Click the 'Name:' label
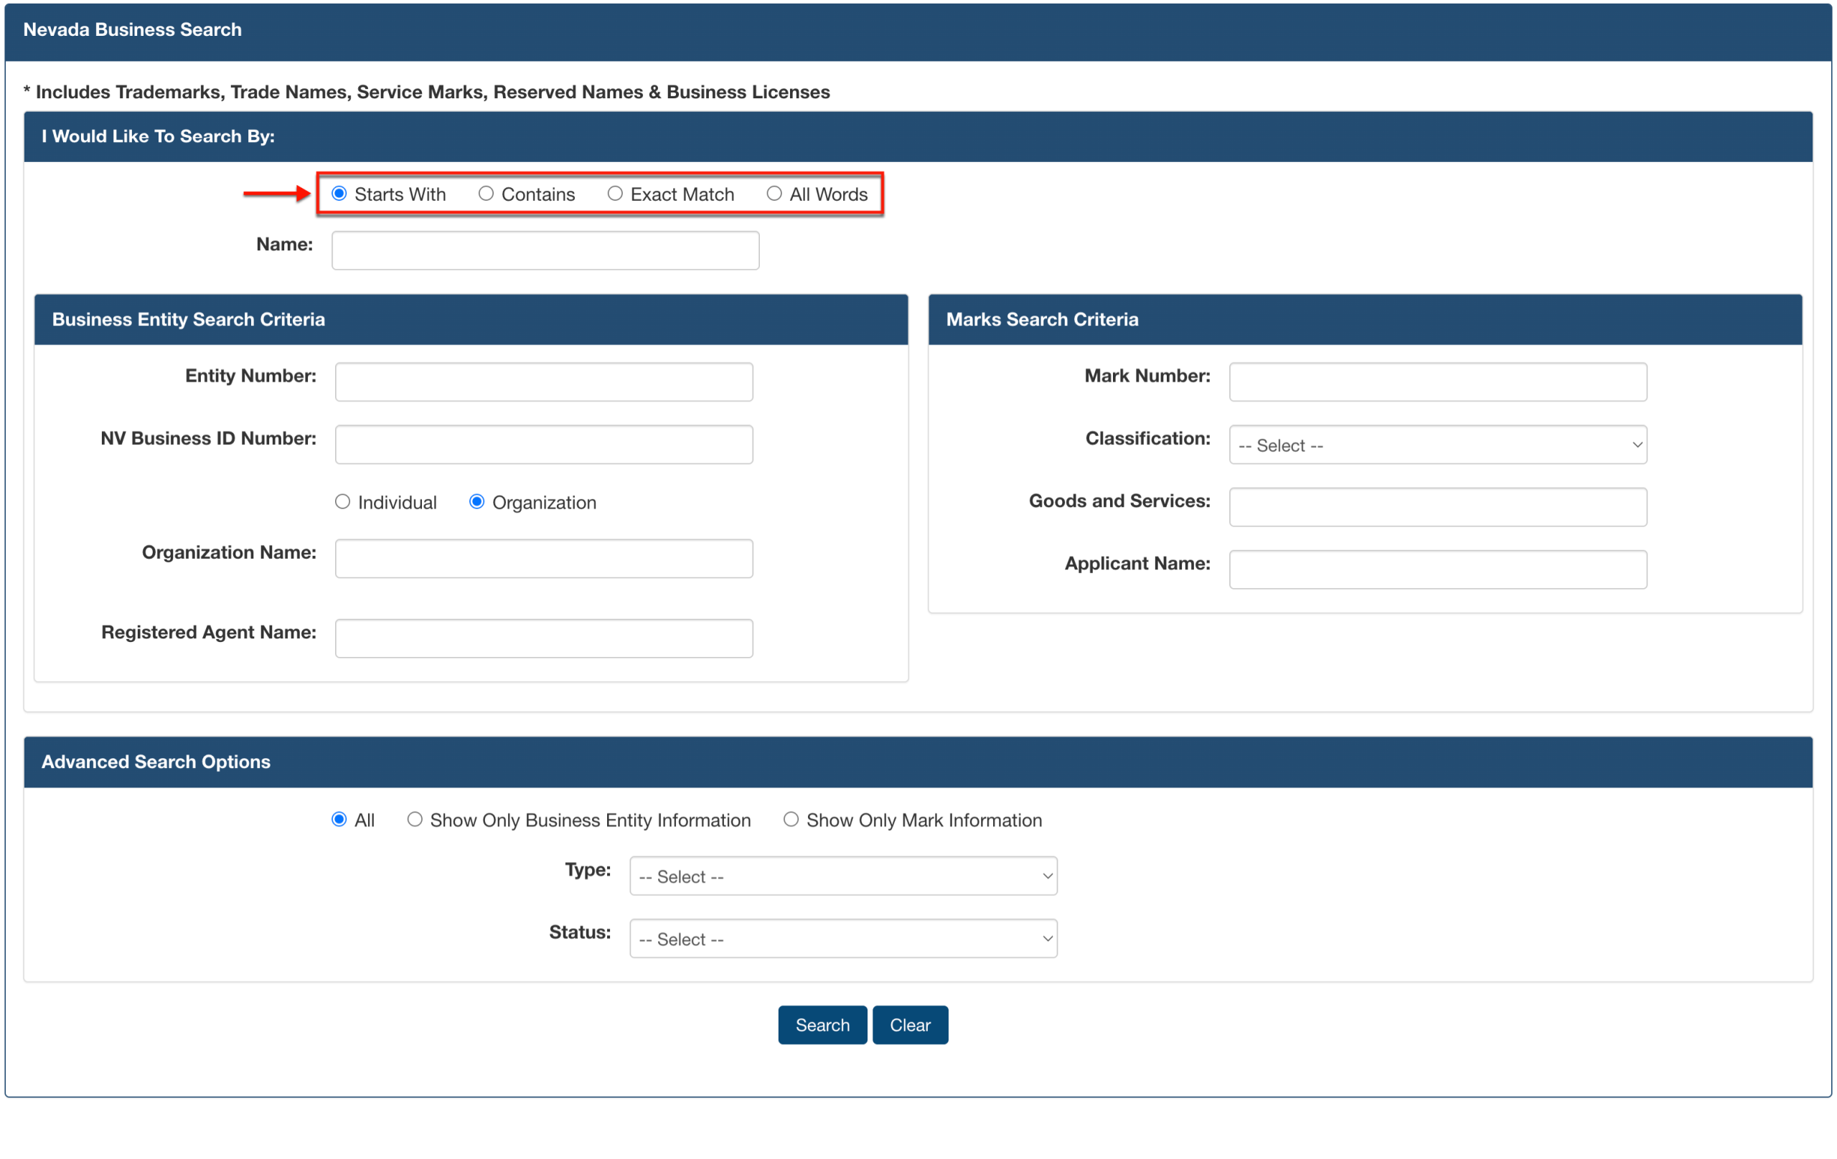The width and height of the screenshot is (1837, 1159). point(285,245)
